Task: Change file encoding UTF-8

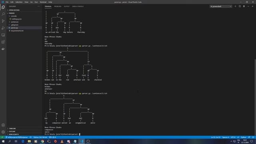Action: (233, 137)
